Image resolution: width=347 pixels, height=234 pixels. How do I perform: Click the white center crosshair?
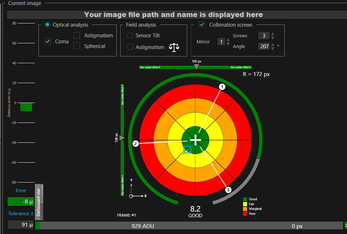[195, 140]
